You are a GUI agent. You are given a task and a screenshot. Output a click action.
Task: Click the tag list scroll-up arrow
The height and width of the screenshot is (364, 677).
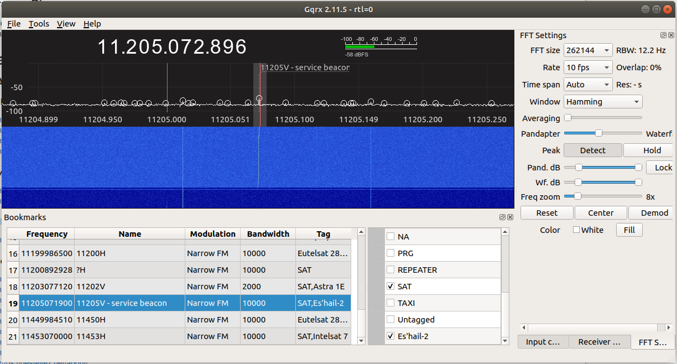[x=505, y=232]
